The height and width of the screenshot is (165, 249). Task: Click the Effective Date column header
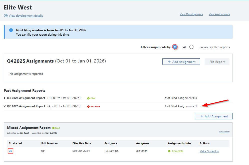click(x=82, y=143)
